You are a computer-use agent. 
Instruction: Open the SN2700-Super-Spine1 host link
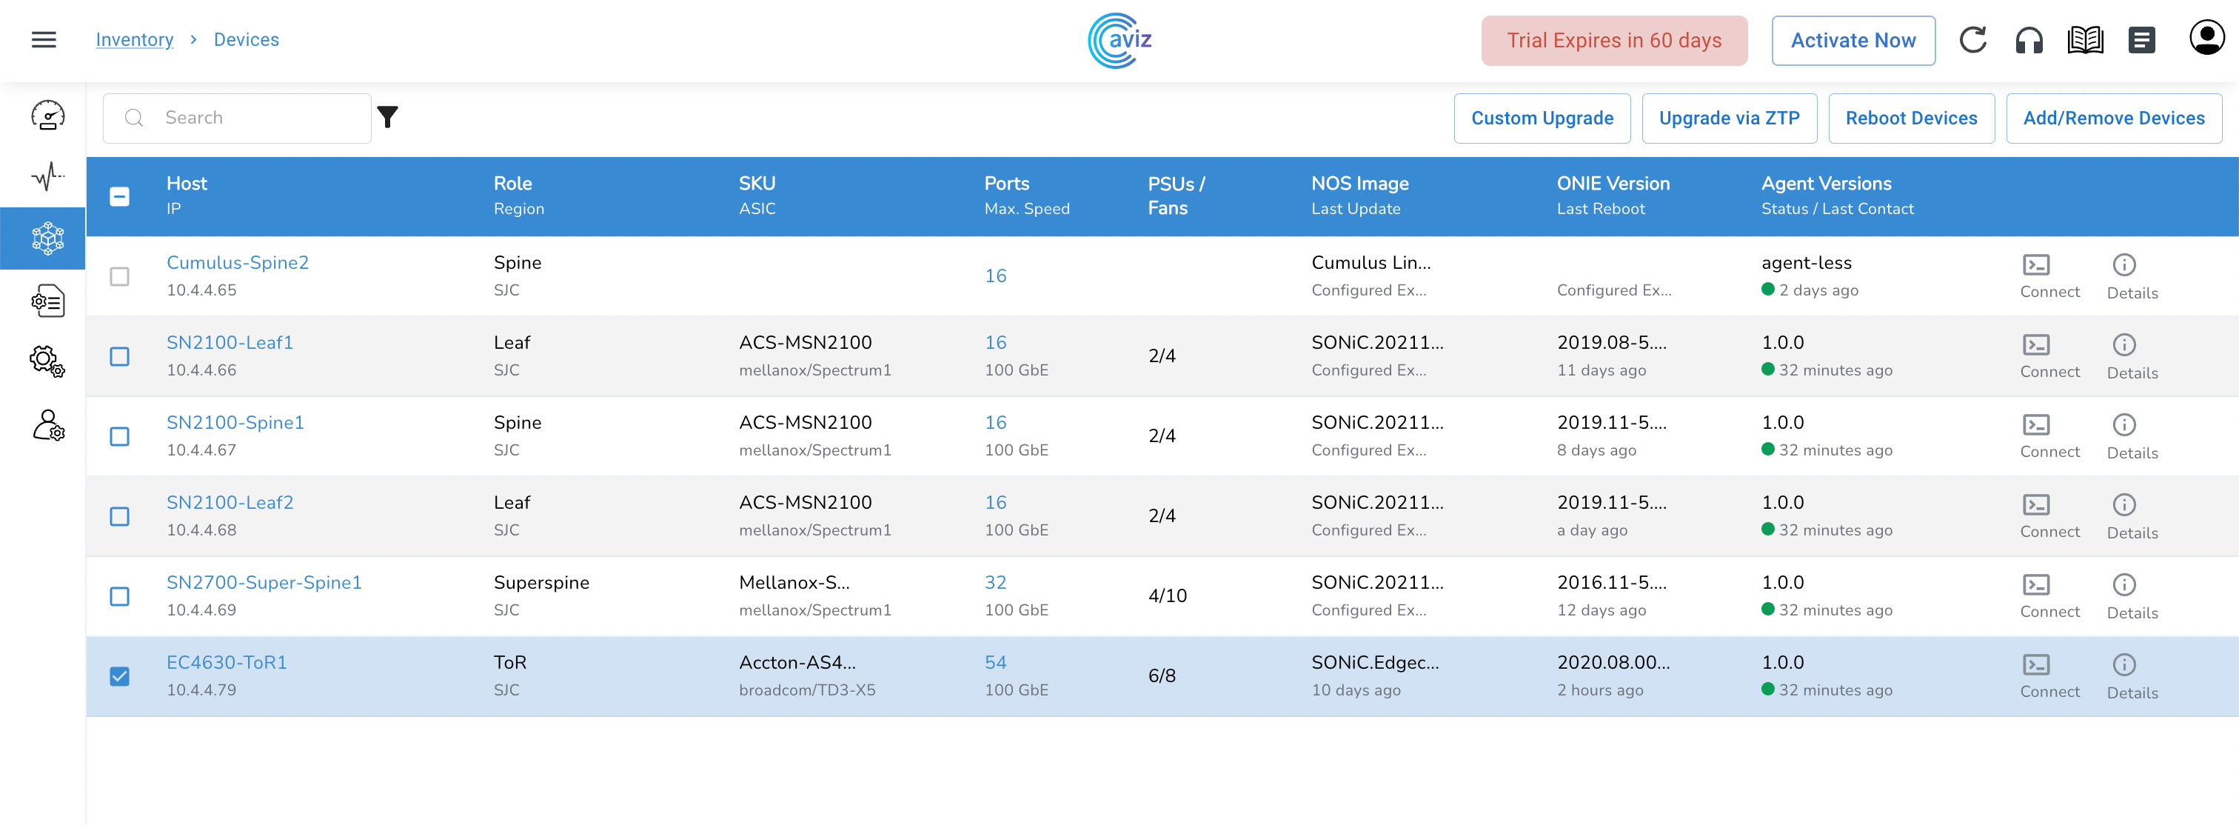pyautogui.click(x=264, y=582)
